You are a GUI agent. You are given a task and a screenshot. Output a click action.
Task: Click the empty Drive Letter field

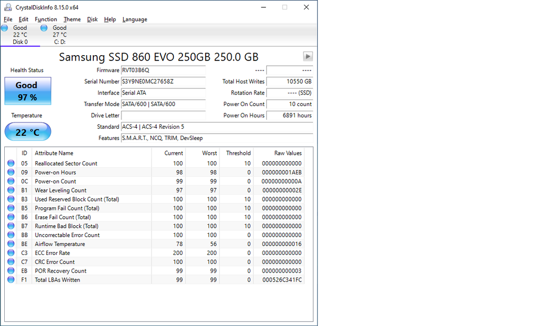(x=163, y=116)
